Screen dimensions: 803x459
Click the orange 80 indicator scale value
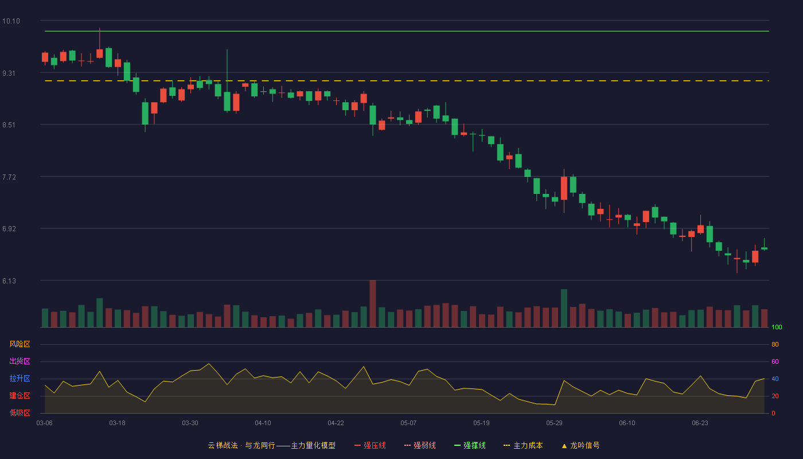point(775,344)
